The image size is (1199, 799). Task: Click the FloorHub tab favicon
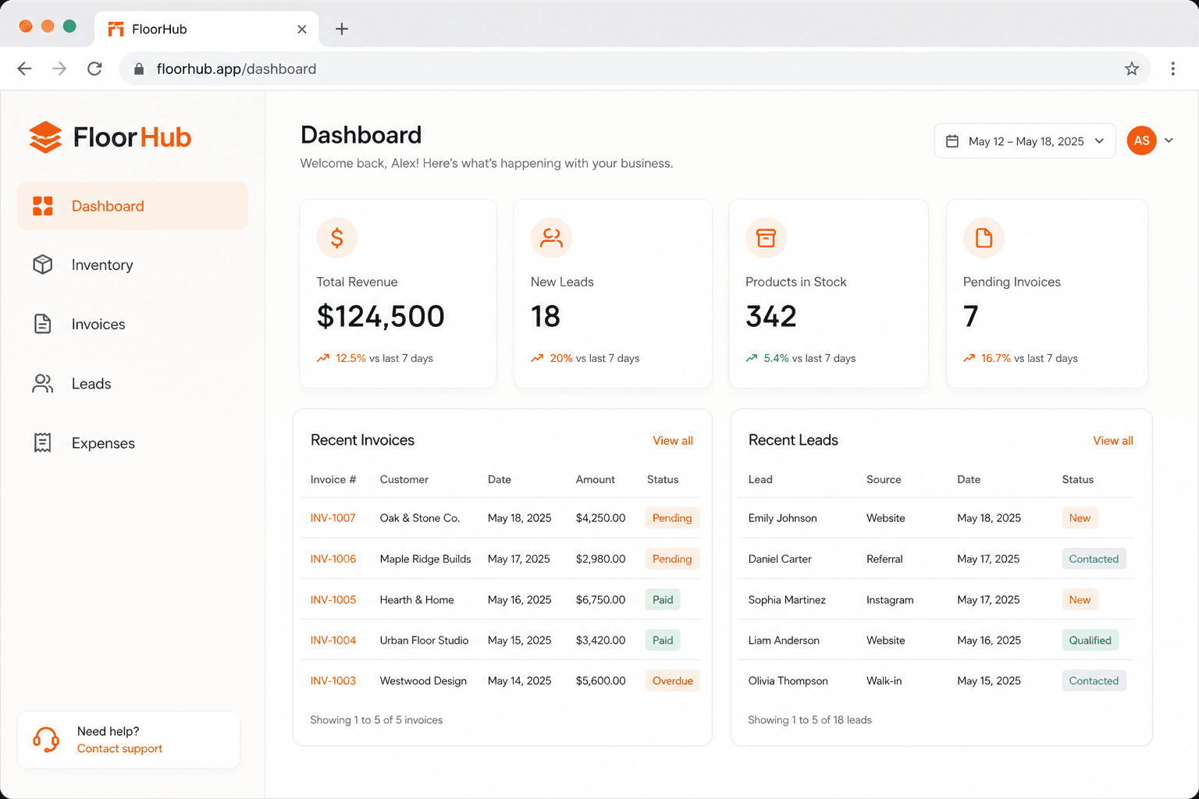pos(116,29)
